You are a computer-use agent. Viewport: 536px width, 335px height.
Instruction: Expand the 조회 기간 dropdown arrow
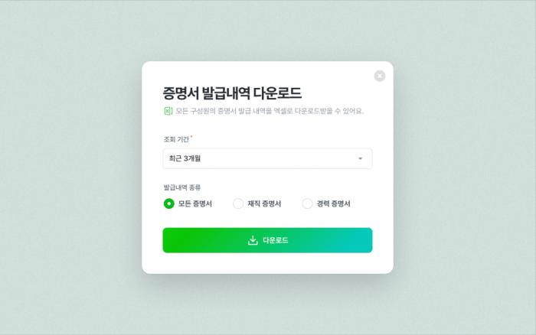click(360, 158)
